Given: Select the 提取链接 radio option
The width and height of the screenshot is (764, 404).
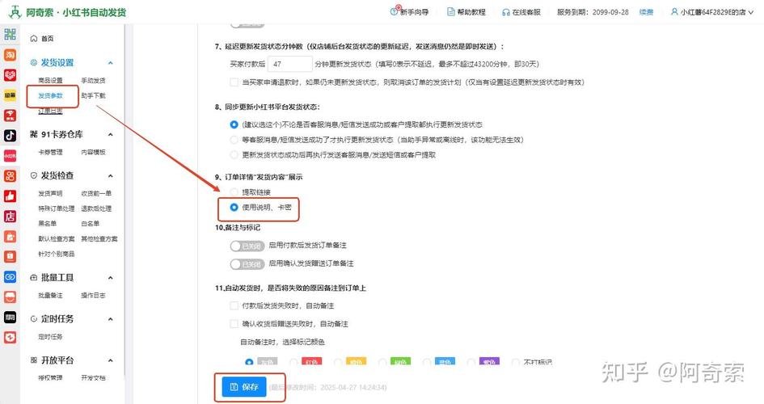Looking at the screenshot, I should pos(234,191).
